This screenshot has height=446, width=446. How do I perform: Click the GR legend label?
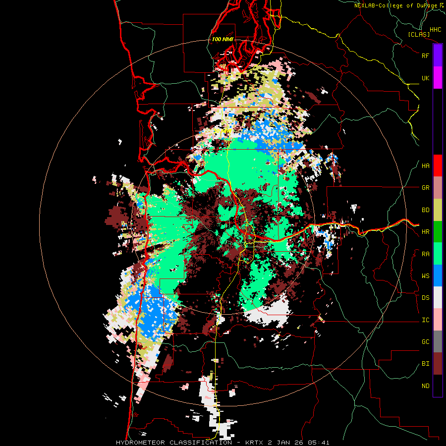[x=425, y=188]
